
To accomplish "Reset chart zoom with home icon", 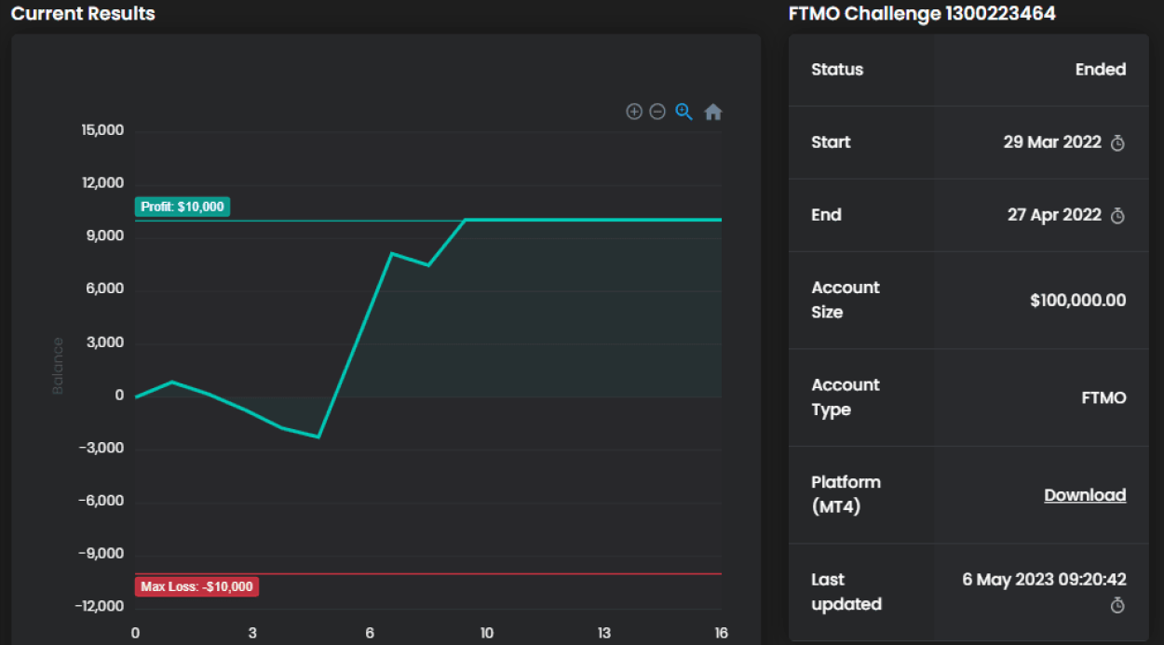I will [713, 112].
